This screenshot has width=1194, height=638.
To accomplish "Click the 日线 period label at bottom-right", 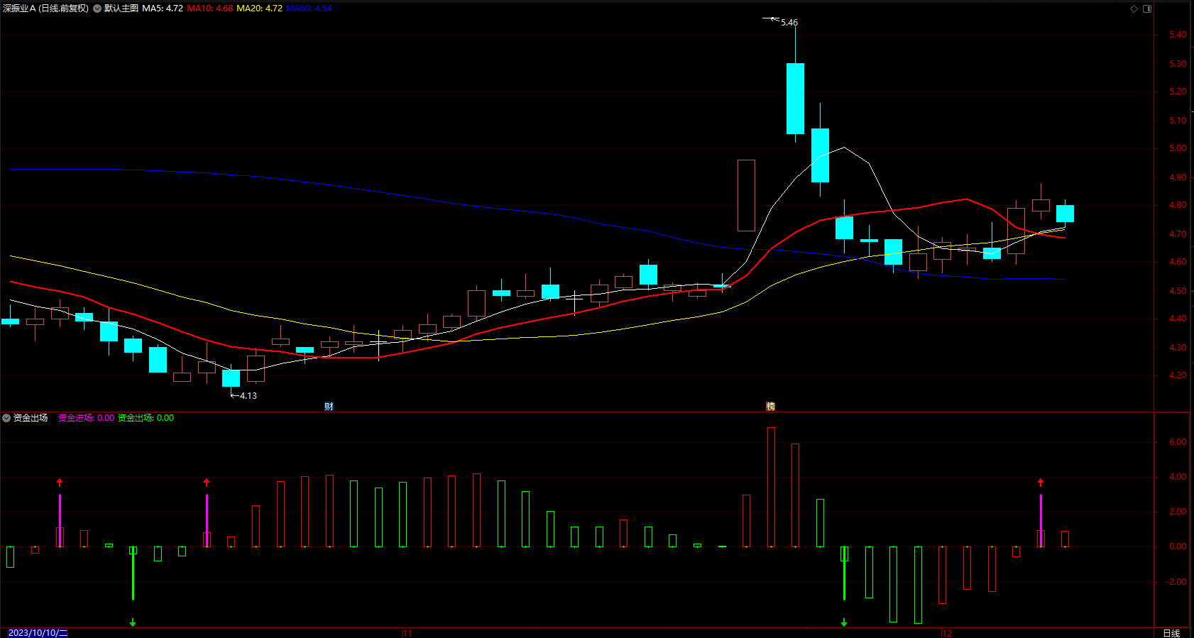I will 1171,633.
